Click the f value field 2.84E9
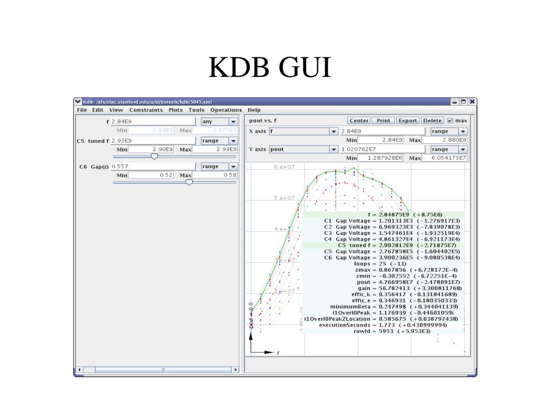 (153, 121)
